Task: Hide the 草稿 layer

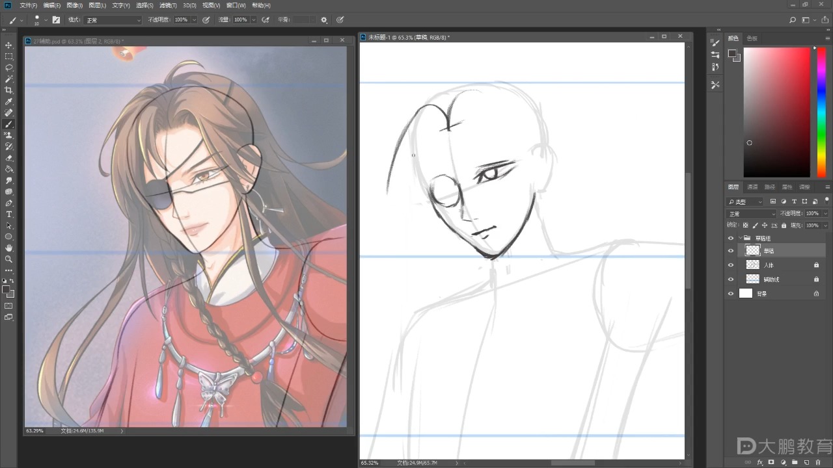Action: pyautogui.click(x=731, y=250)
